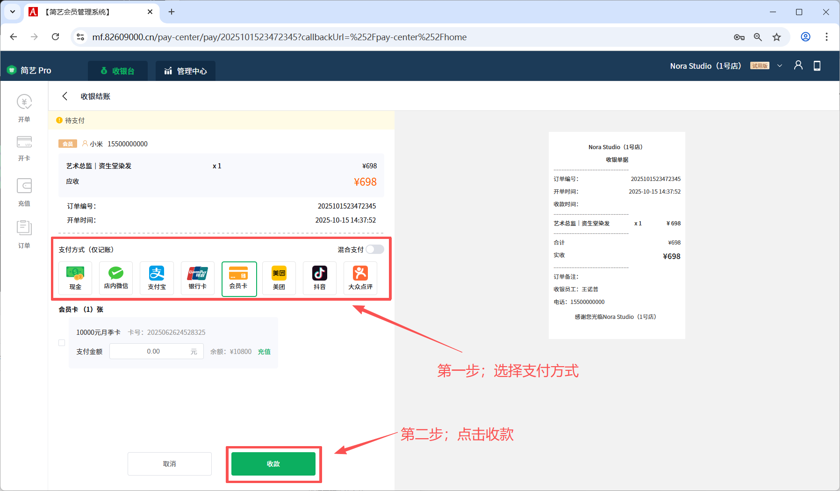
Task: Pick the 银行卡 UnionPay bank card option
Action: coord(197,278)
